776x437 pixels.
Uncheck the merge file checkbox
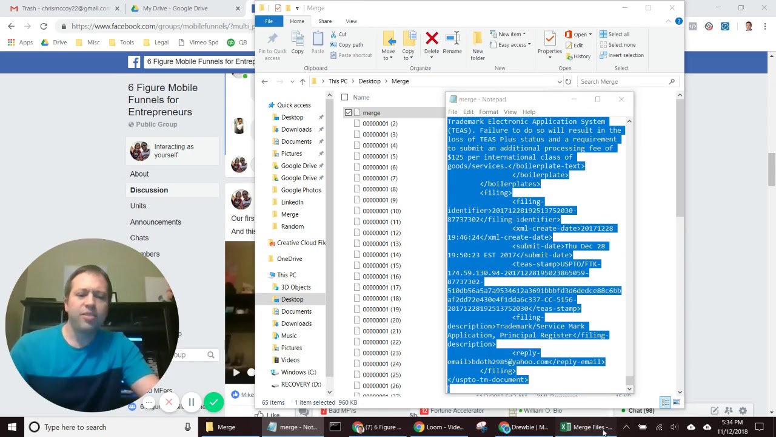tap(348, 112)
